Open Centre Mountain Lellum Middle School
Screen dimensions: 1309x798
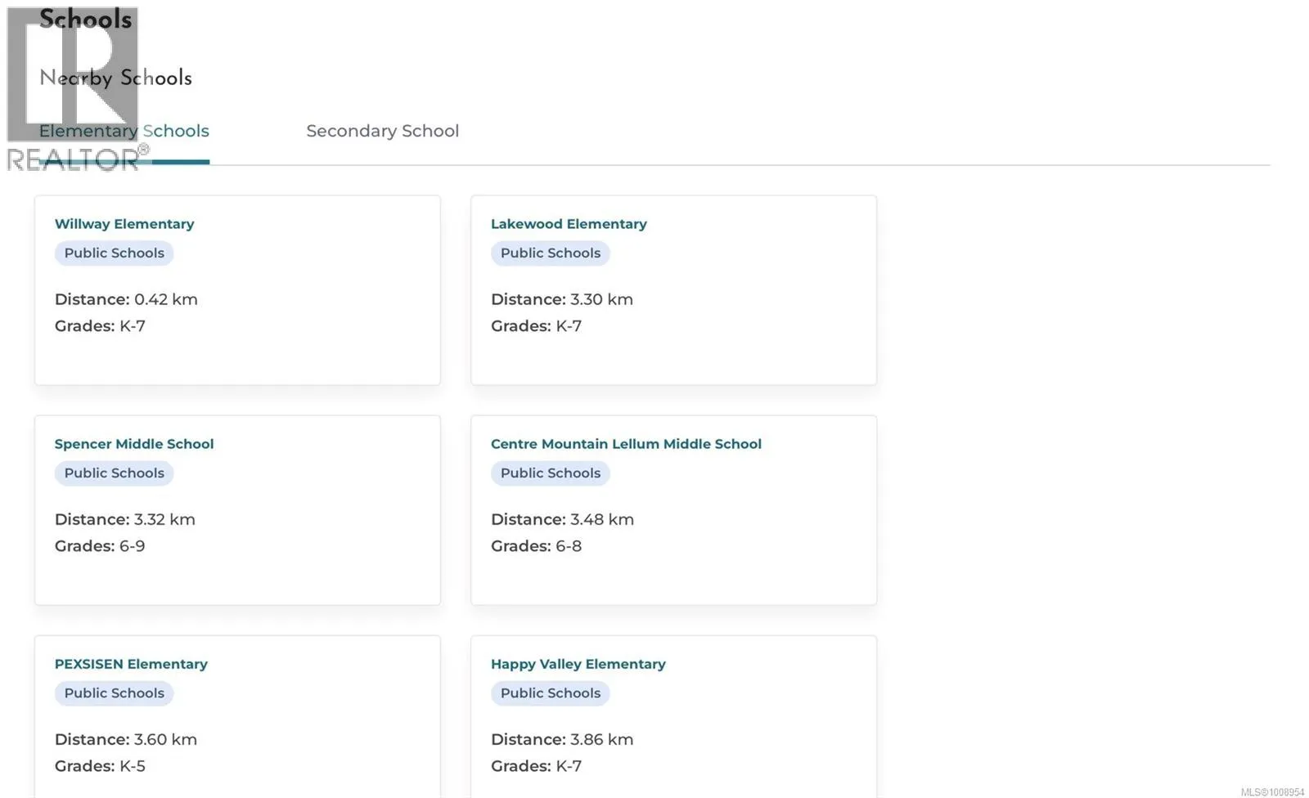(x=626, y=444)
